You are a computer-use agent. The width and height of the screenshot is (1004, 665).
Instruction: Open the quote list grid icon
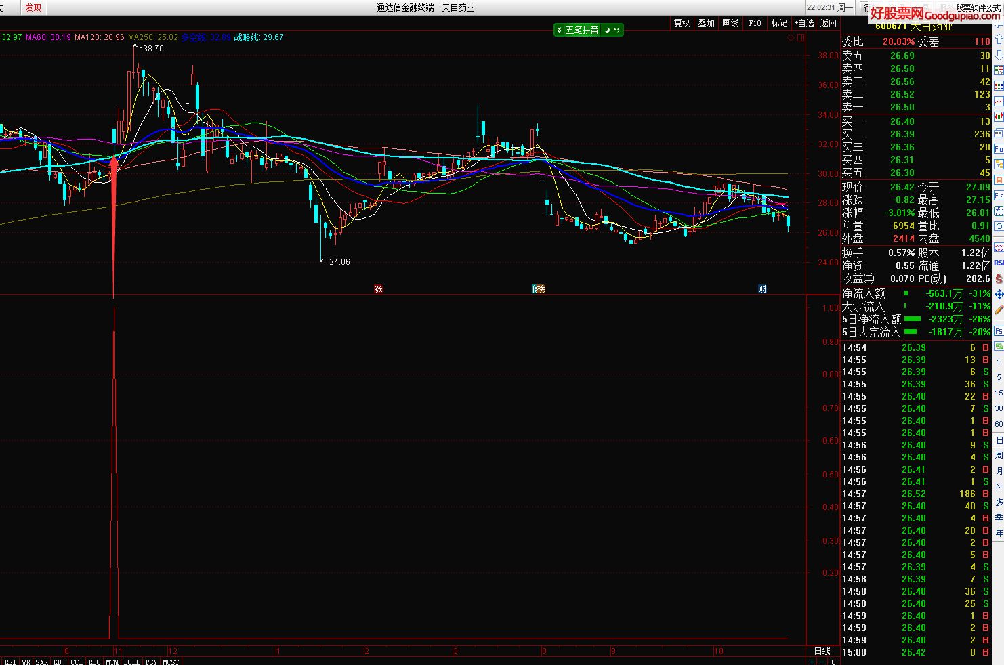[x=999, y=85]
